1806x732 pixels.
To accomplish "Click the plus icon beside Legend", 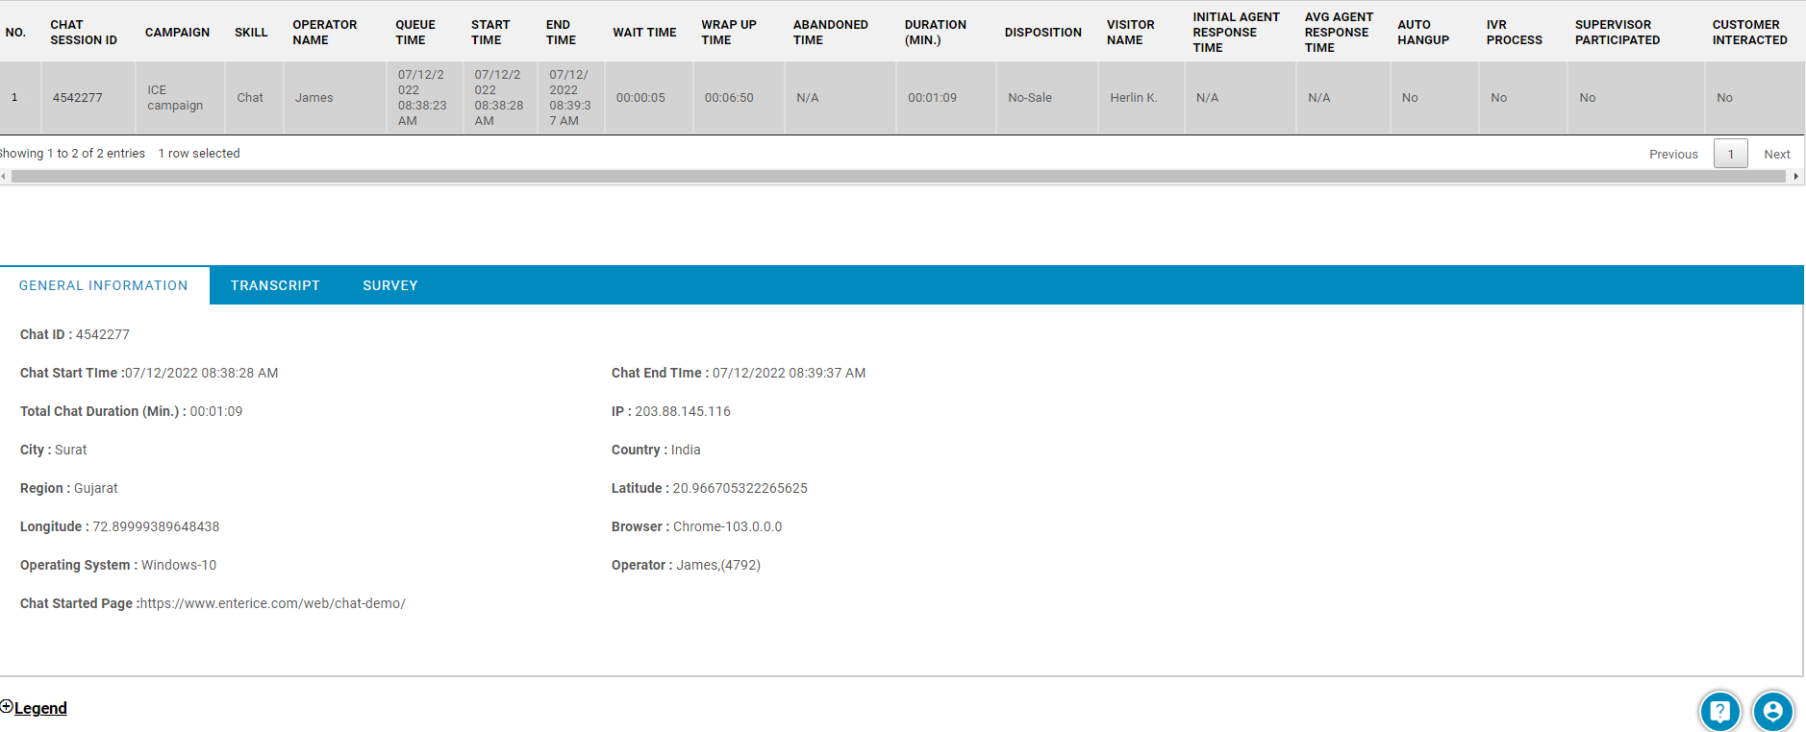I will coord(7,707).
